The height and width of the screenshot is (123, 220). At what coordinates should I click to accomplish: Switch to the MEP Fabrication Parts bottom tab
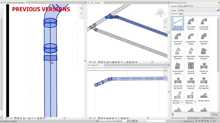click(178, 118)
